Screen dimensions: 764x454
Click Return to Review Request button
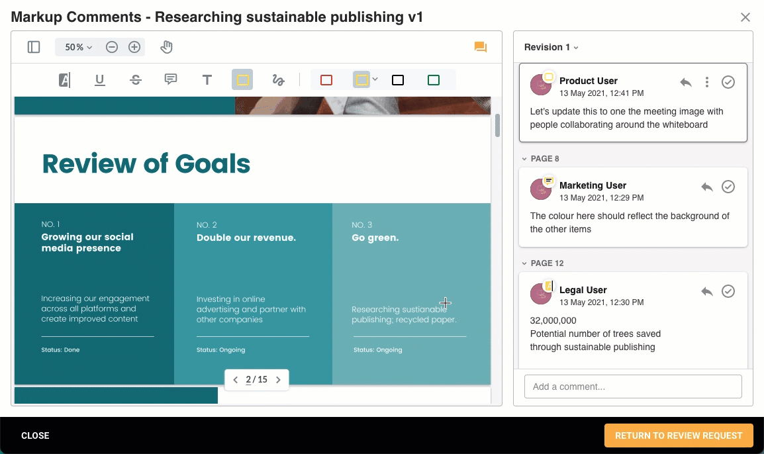tap(679, 435)
